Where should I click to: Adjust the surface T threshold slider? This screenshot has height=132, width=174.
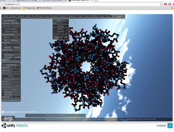pos(64,23)
